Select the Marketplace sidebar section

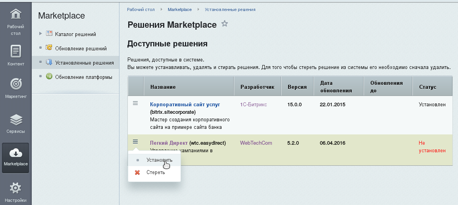15,158
